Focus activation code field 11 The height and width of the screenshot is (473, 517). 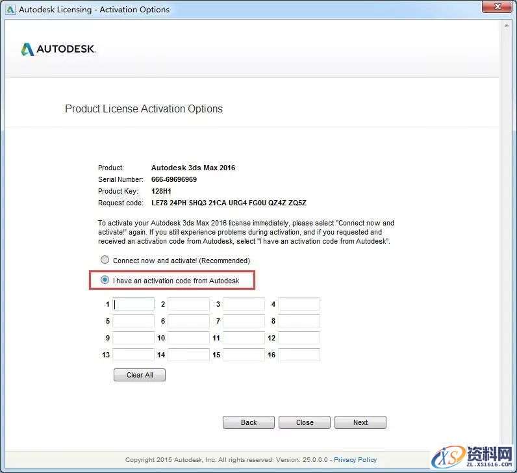(244, 338)
